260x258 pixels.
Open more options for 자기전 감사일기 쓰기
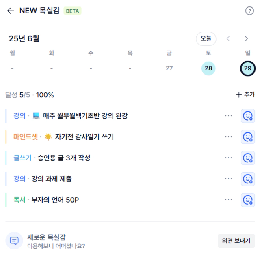tap(228, 136)
